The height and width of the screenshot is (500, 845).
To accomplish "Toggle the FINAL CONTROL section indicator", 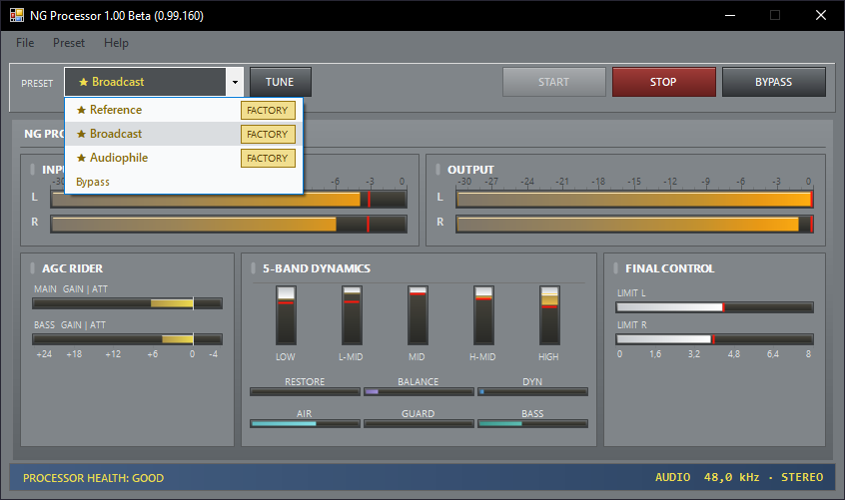I will [616, 268].
